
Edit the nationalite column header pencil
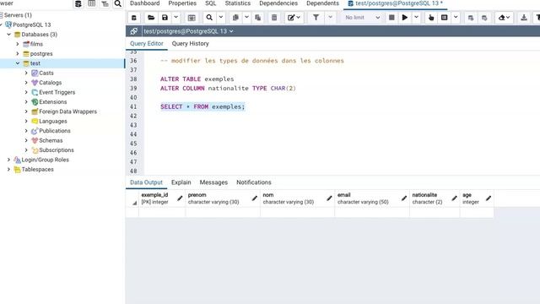click(x=454, y=198)
